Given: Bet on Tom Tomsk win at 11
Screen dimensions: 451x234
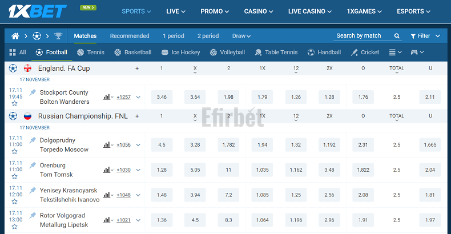Looking at the screenshot, I should pyautogui.click(x=228, y=170).
